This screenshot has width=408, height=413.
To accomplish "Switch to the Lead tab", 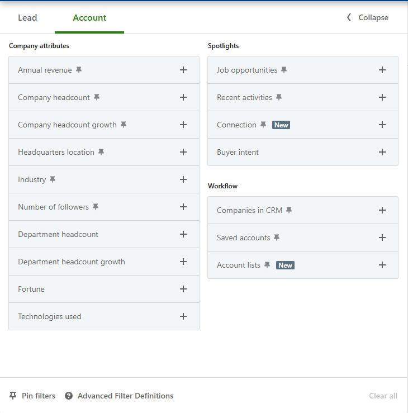I will (x=27, y=18).
